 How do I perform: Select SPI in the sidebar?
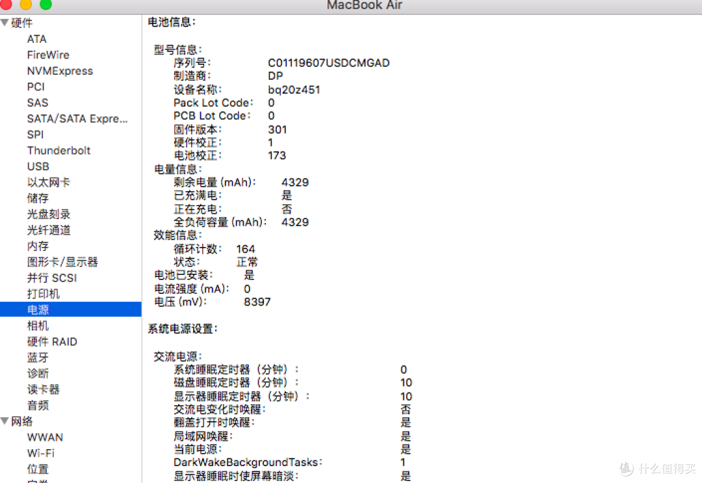click(x=35, y=135)
